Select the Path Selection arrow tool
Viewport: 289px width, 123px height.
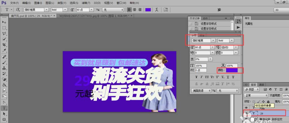(x=4, y=114)
